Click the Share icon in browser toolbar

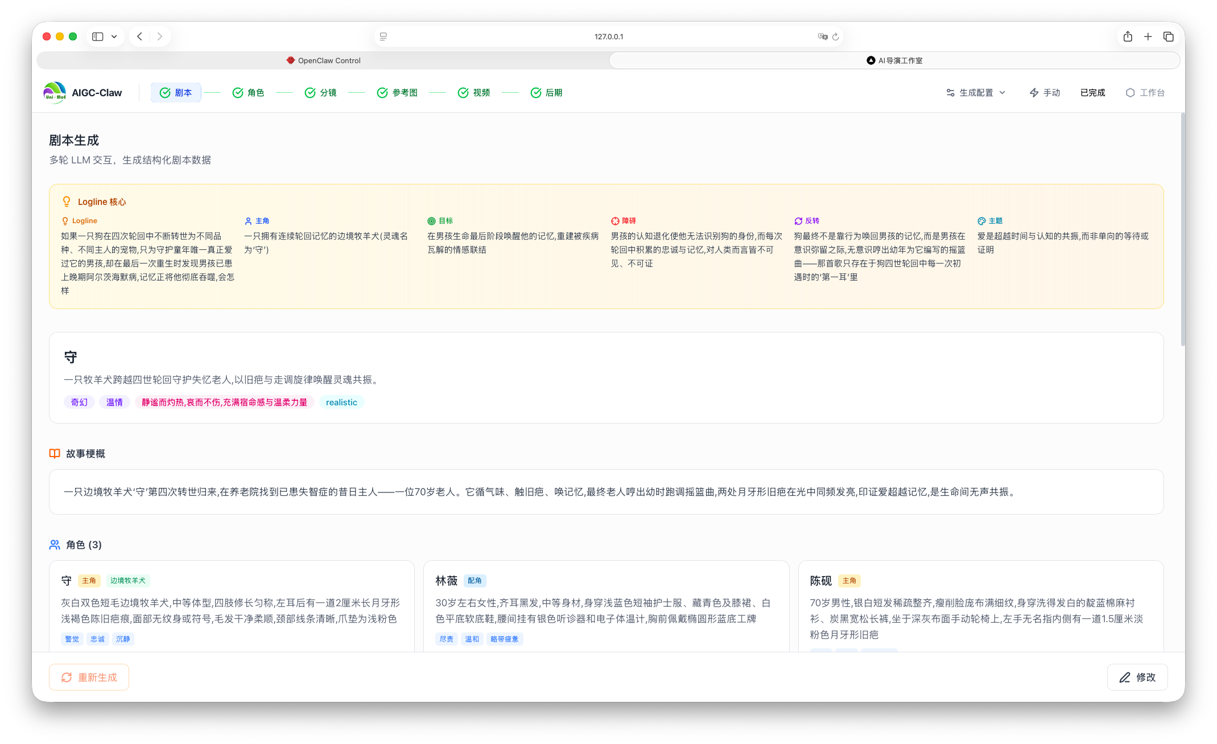(1128, 36)
